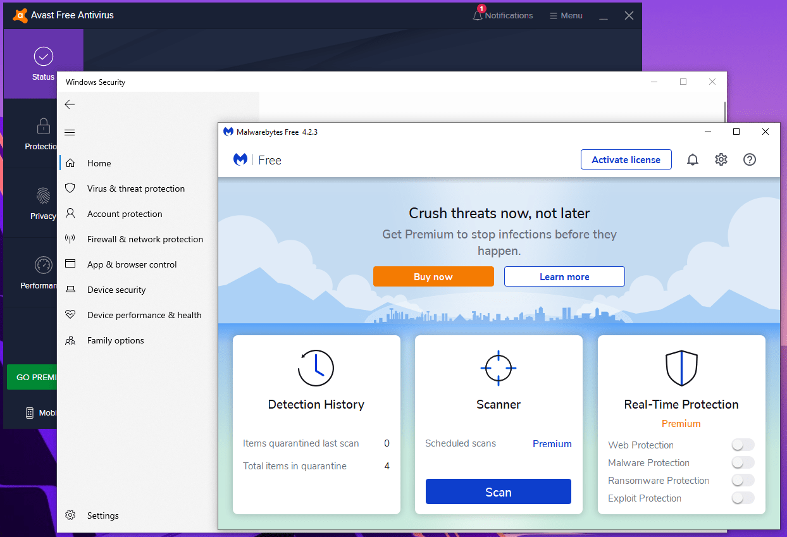Click the Family options people icon
The height and width of the screenshot is (537, 787).
tap(70, 340)
